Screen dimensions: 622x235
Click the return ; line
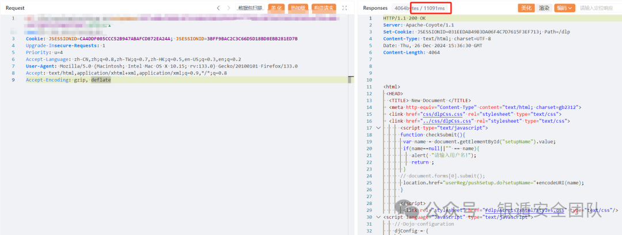[423, 162]
